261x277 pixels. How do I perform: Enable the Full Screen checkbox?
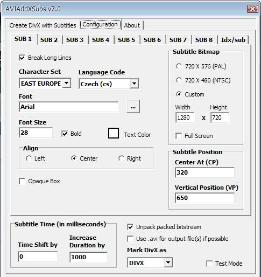[x=179, y=136]
